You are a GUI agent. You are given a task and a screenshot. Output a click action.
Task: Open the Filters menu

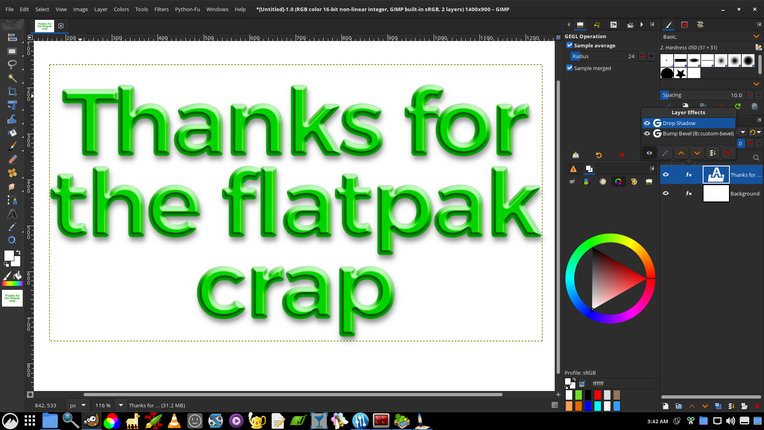coord(161,9)
